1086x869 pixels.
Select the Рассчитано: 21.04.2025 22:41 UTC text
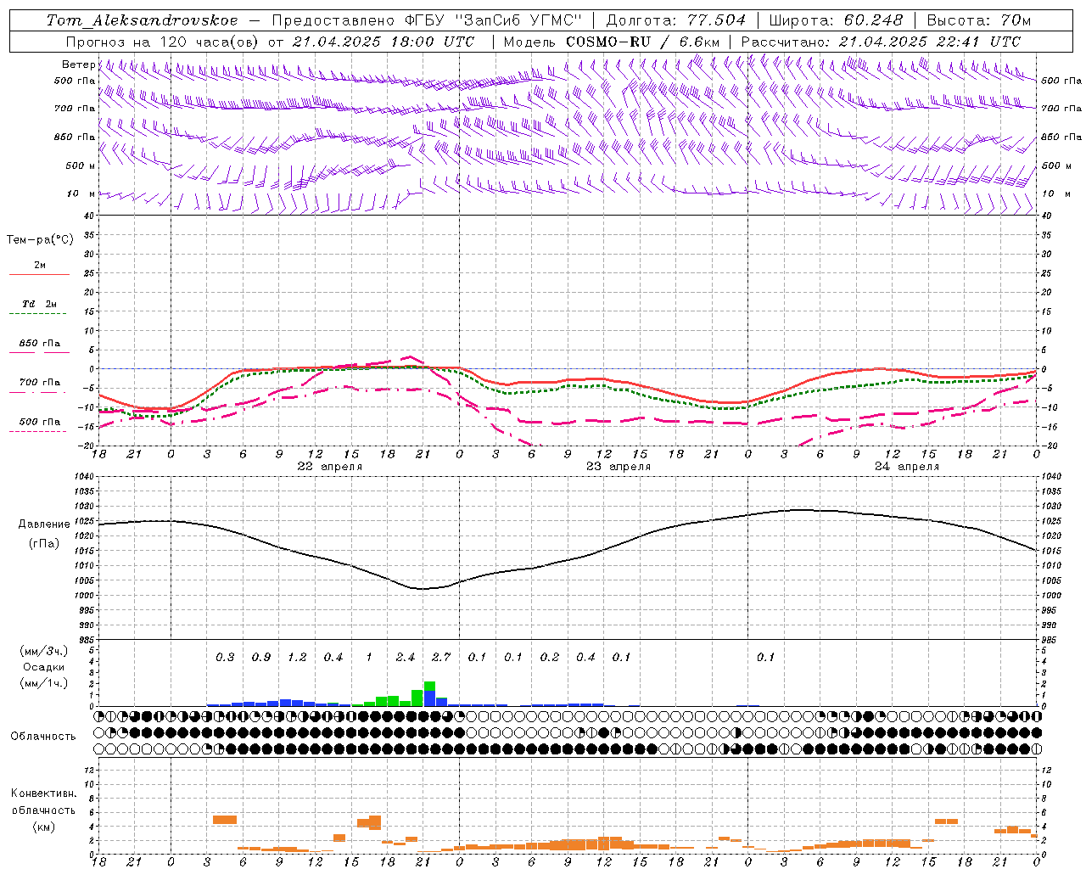tap(881, 42)
